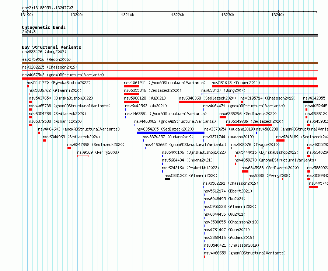This screenshot has width=328, height=271.
Task: Click nsv5831302 (Almarri2020) label
Action: [x=191, y=176]
